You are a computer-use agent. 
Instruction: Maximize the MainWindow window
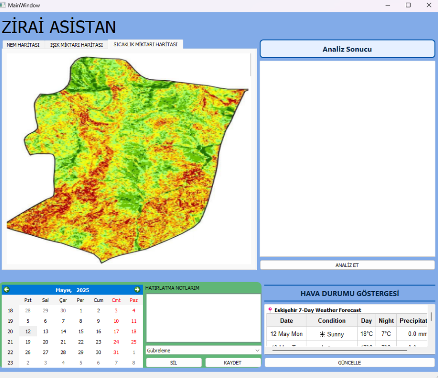pos(408,5)
